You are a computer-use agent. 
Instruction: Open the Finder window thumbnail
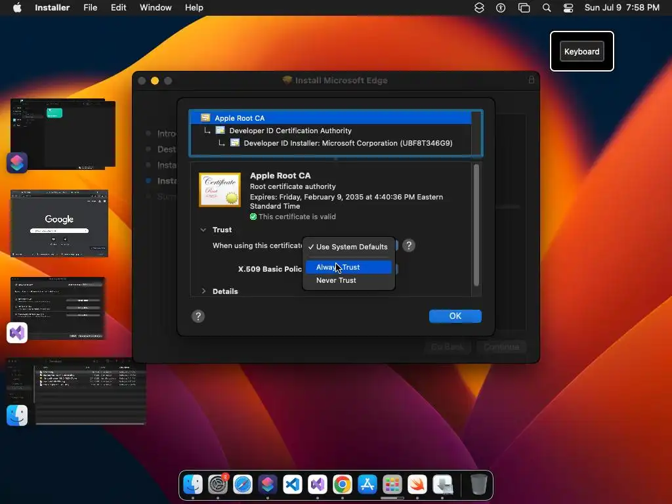[x=76, y=392]
